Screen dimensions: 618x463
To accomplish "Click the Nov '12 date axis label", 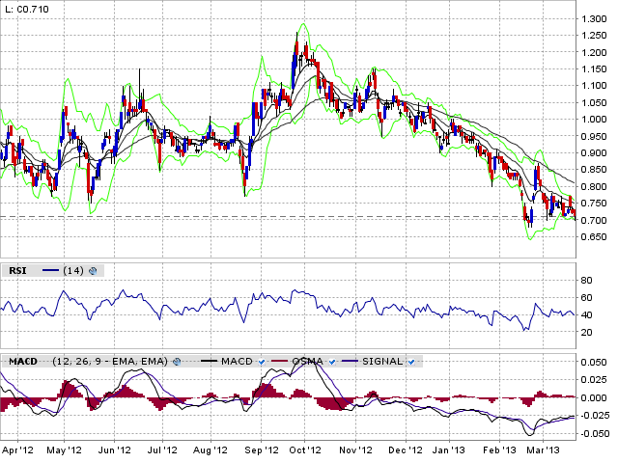I will tap(355, 450).
